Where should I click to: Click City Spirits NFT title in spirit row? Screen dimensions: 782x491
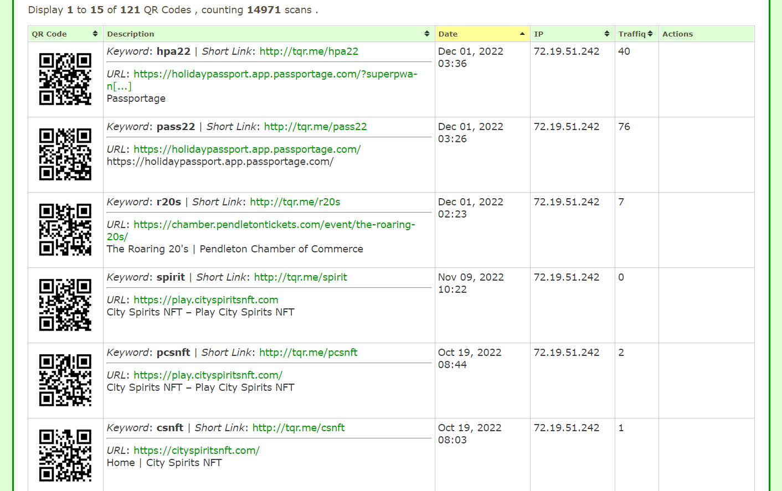click(200, 312)
